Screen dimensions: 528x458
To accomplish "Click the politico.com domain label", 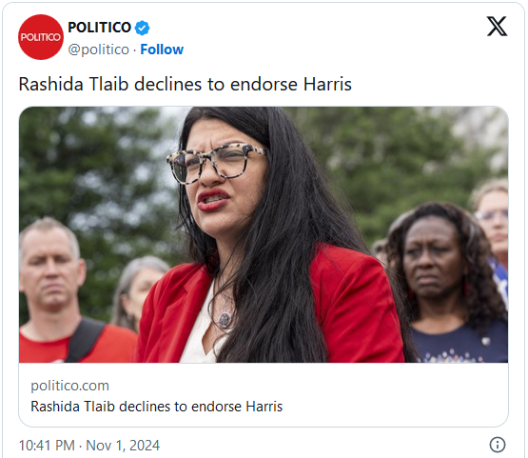I will [x=69, y=386].
